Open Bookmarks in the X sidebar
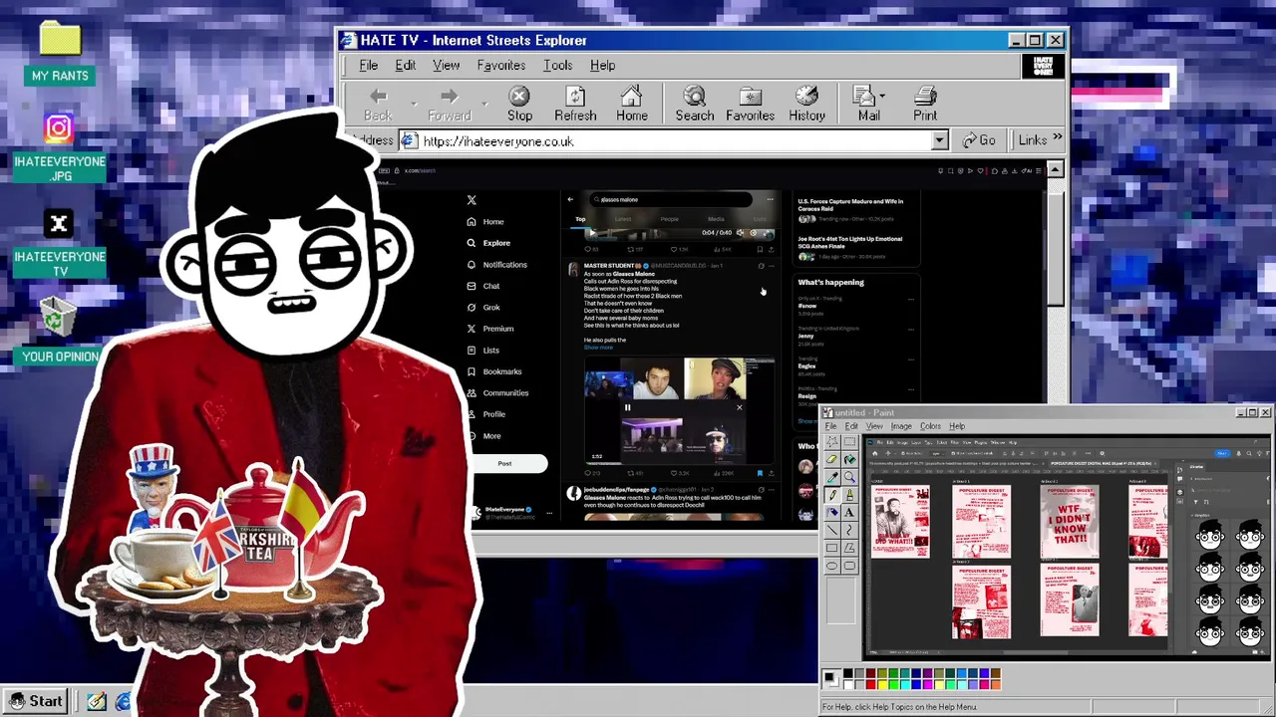This screenshot has height=717, width=1276. [x=494, y=371]
